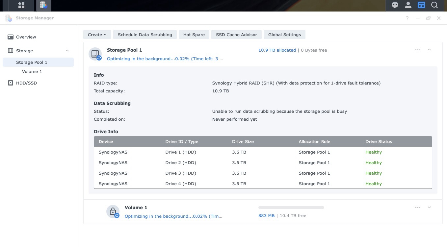Select the Drive 3 (HDD) cell

click(x=181, y=173)
